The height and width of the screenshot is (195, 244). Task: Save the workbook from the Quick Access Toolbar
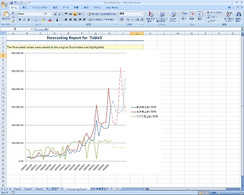(11, 3)
